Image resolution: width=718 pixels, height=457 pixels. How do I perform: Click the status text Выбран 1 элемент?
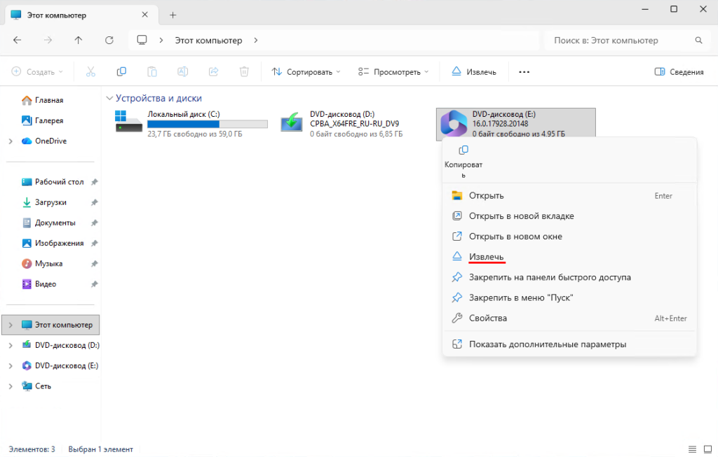tap(101, 449)
